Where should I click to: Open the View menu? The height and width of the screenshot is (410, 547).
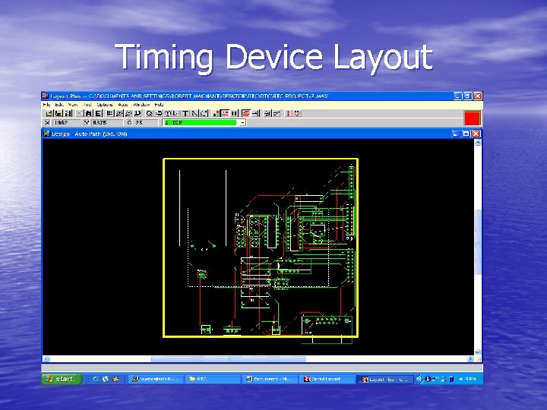[73, 105]
